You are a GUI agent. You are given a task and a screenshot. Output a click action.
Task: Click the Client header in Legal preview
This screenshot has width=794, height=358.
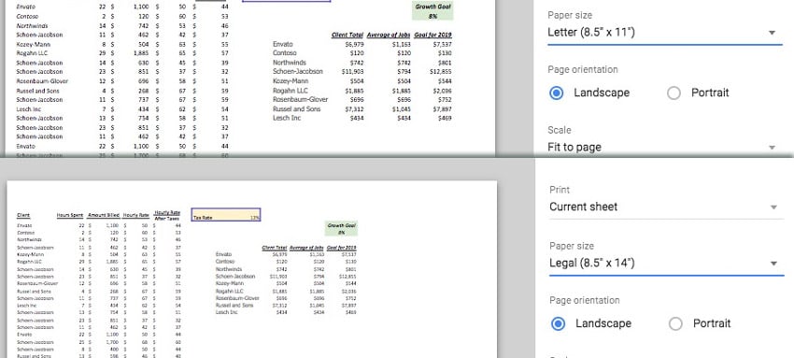point(23,215)
